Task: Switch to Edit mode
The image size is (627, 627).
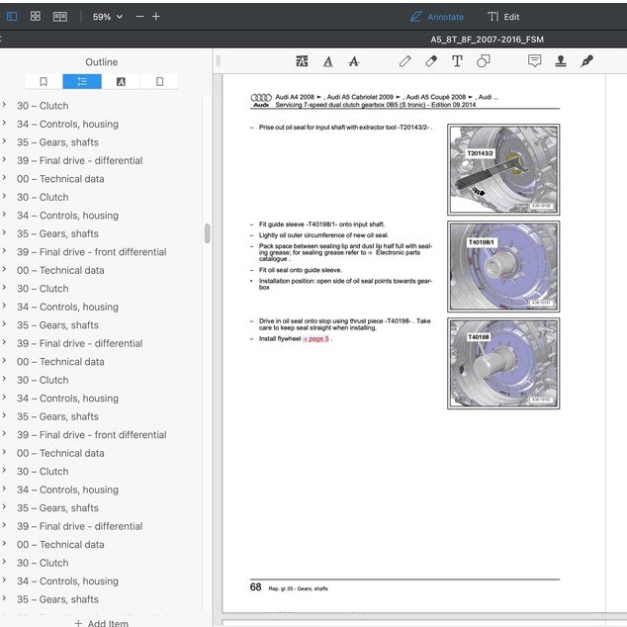Action: coord(503,17)
